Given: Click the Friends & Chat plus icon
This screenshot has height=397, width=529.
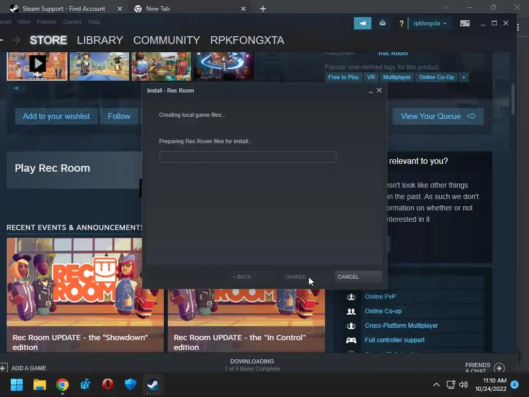Looking at the screenshot, I should [500, 368].
